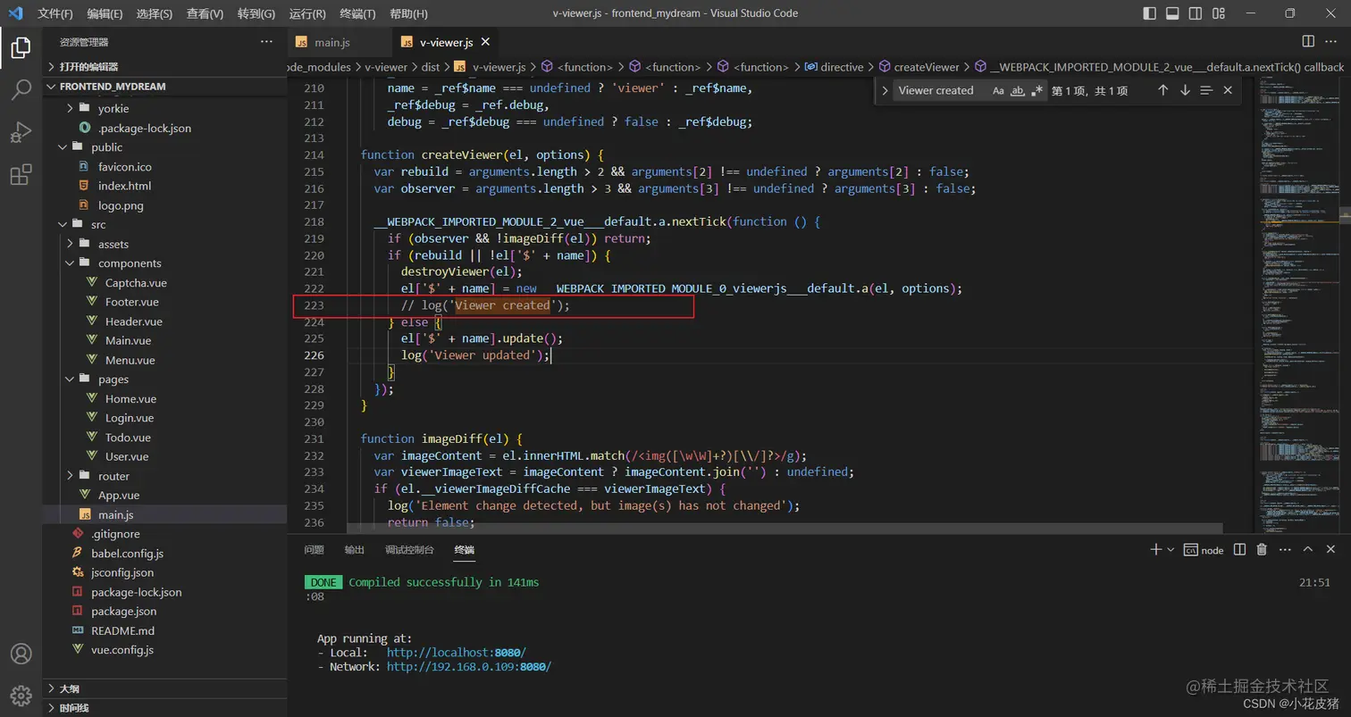1351x717 pixels.
Task: Open editor more actions ellipsis
Action: tap(1330, 41)
